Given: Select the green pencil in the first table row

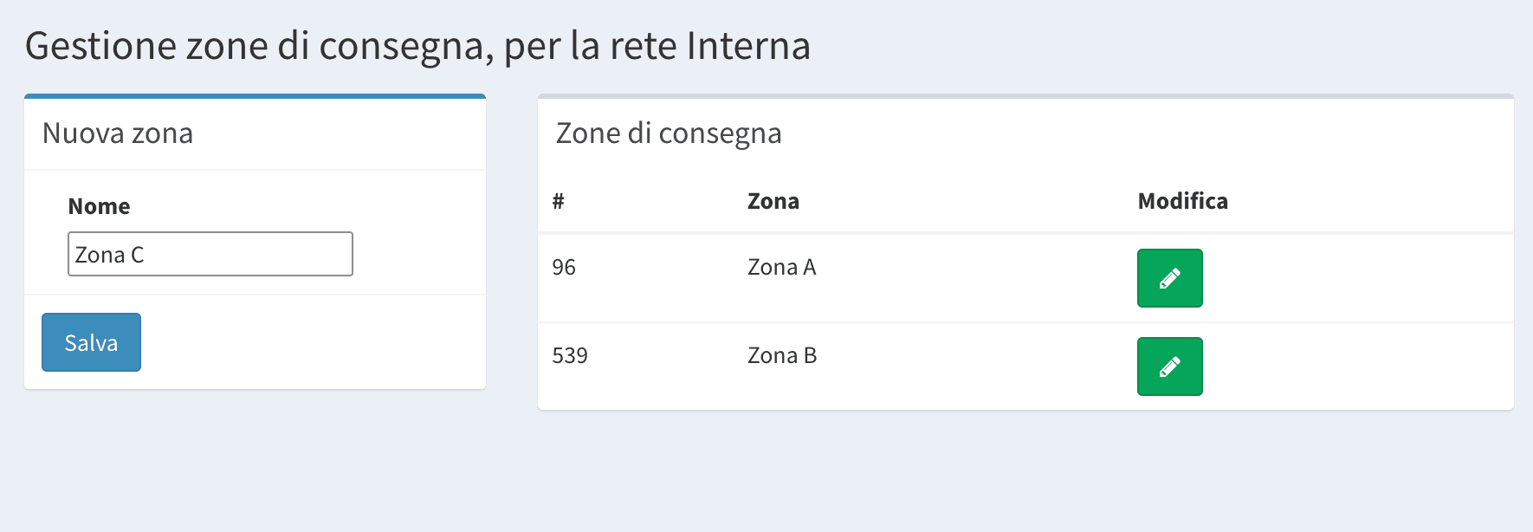Looking at the screenshot, I should (1169, 278).
